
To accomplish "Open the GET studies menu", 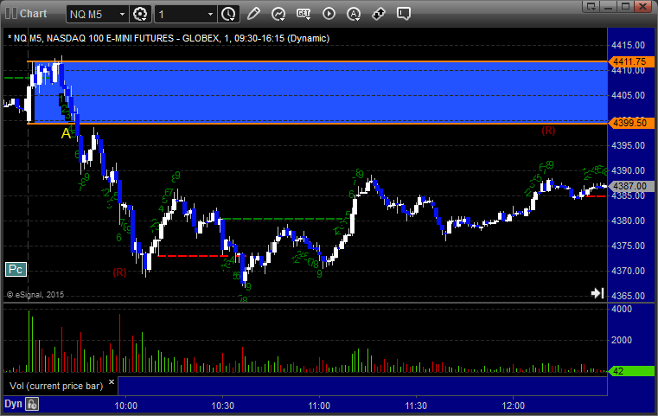I will pyautogui.click(x=303, y=14).
